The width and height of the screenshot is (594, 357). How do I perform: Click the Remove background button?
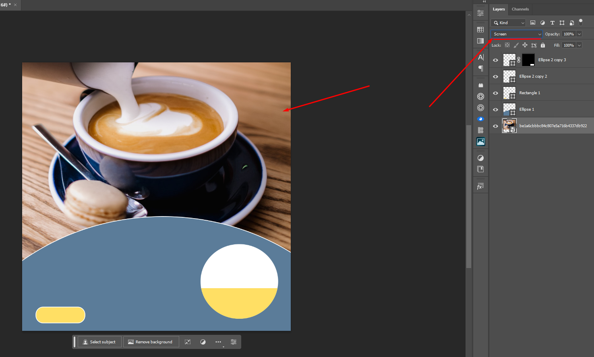click(x=151, y=342)
